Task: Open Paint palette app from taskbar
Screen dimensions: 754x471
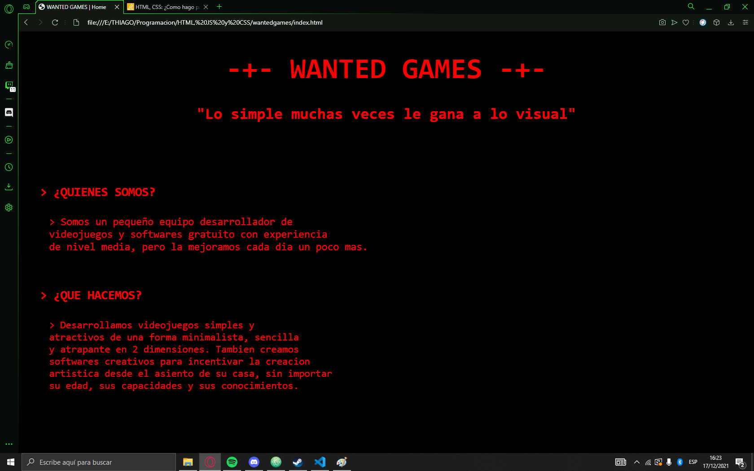Action: pyautogui.click(x=342, y=462)
